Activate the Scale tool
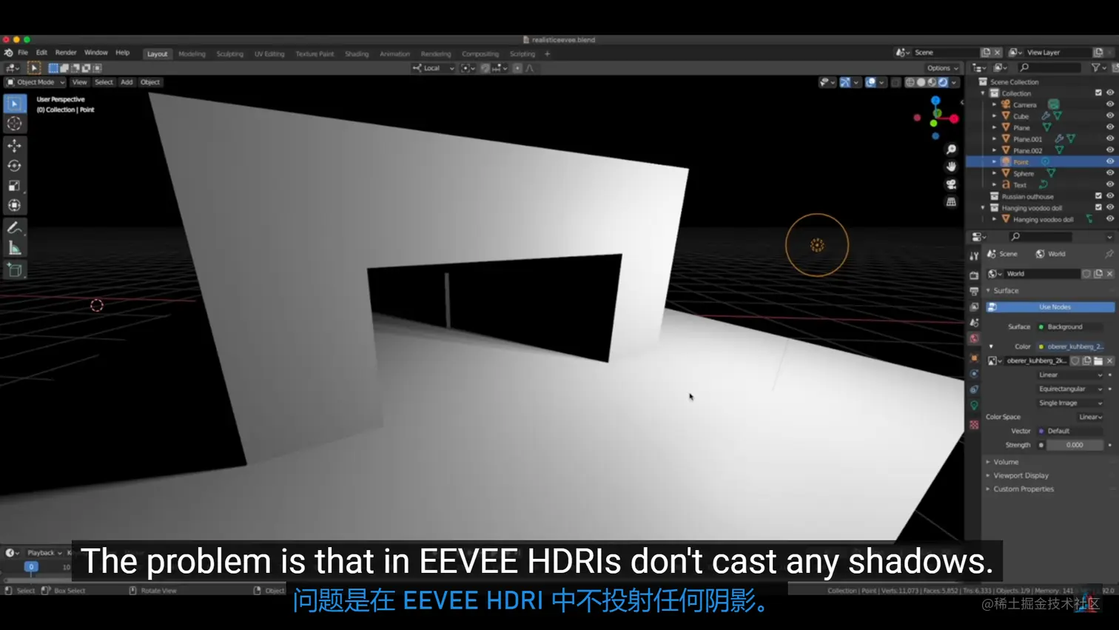Viewport: 1119px width, 630px height. tap(14, 186)
